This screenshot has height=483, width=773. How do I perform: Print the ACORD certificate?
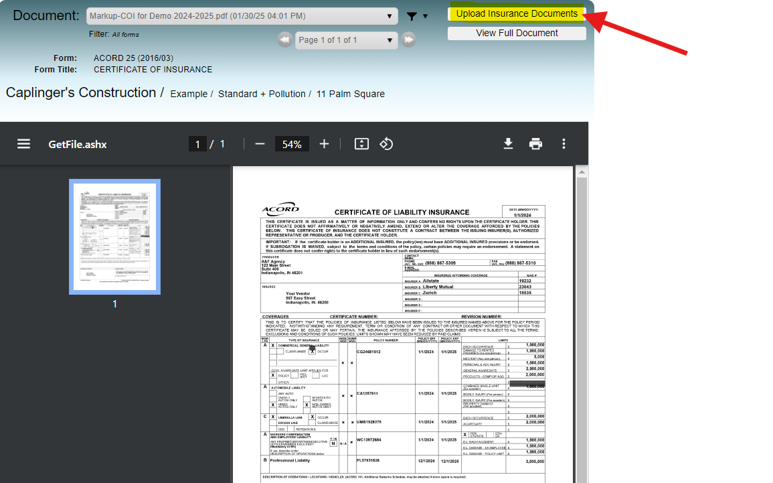coord(535,143)
